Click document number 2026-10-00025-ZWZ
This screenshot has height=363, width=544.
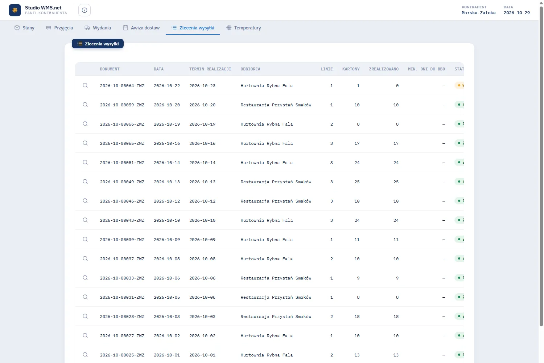tap(122, 355)
